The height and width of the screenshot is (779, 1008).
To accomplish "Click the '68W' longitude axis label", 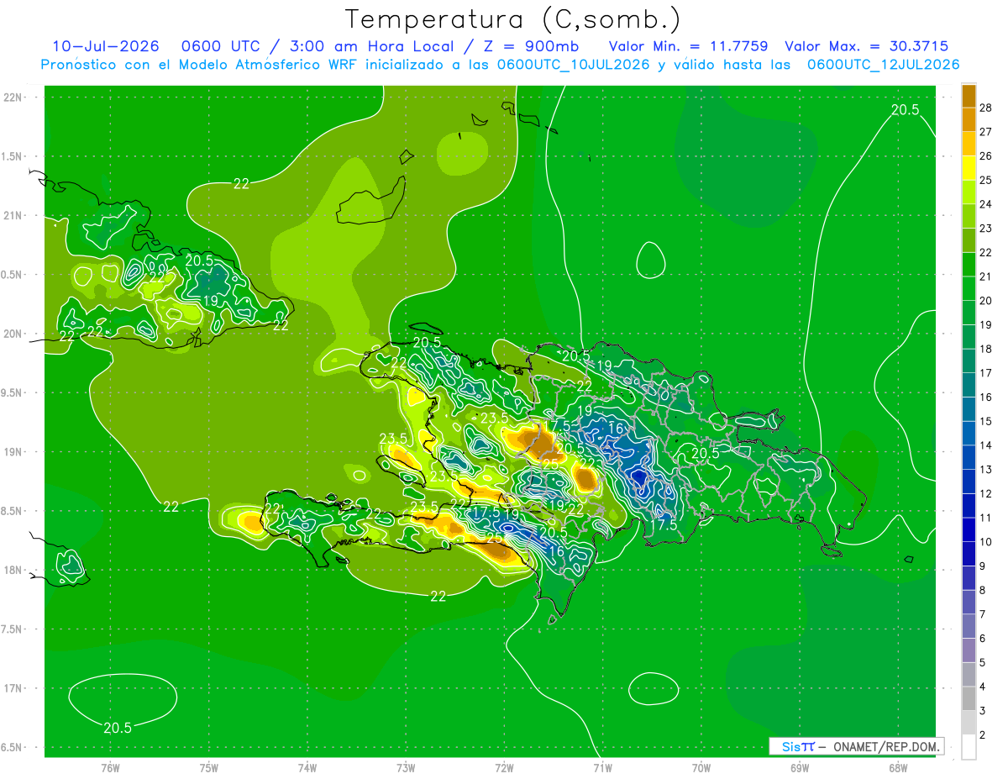I will 898,768.
